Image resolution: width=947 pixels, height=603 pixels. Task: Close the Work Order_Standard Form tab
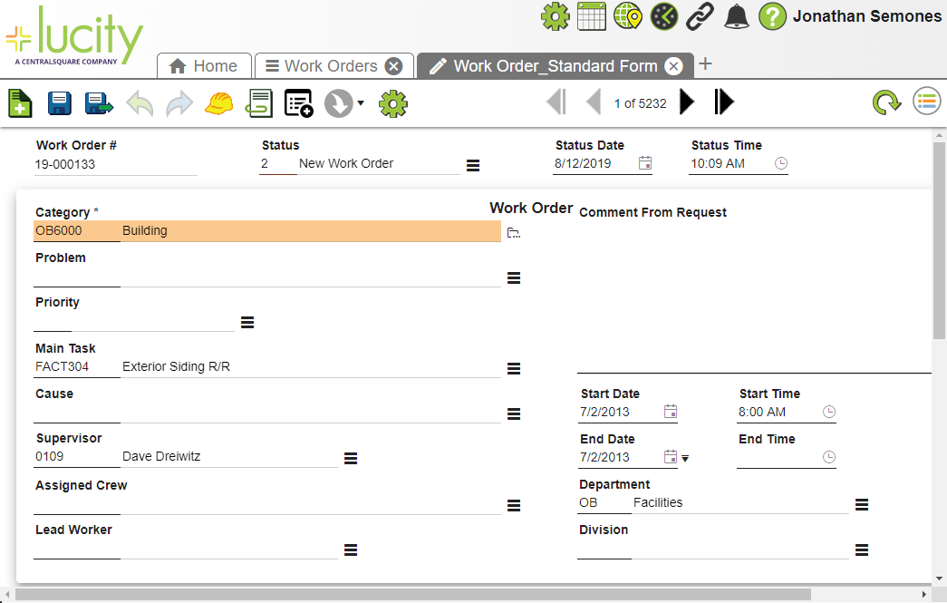pos(673,66)
